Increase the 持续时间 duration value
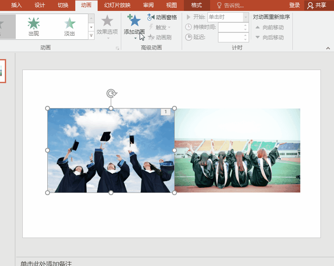 [246, 25]
